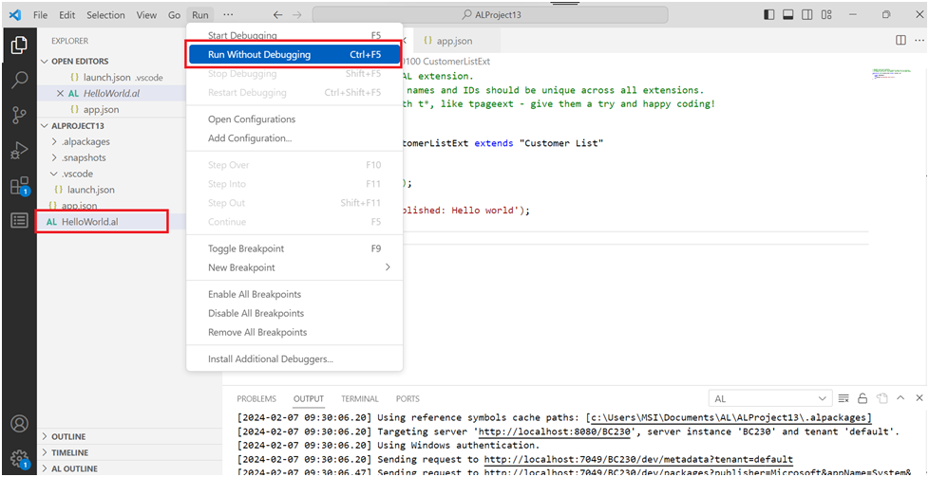Click Install Additional Debuggers option
This screenshot has height=477, width=929.
[270, 358]
